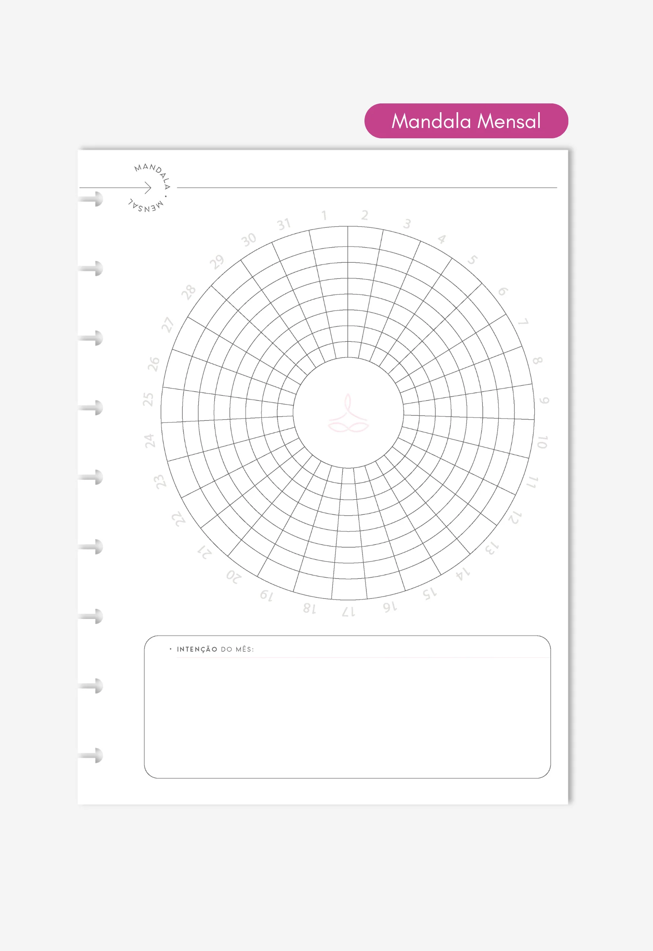Click day number 15 on mandala
Screen dimensions: 653x951
point(430,593)
